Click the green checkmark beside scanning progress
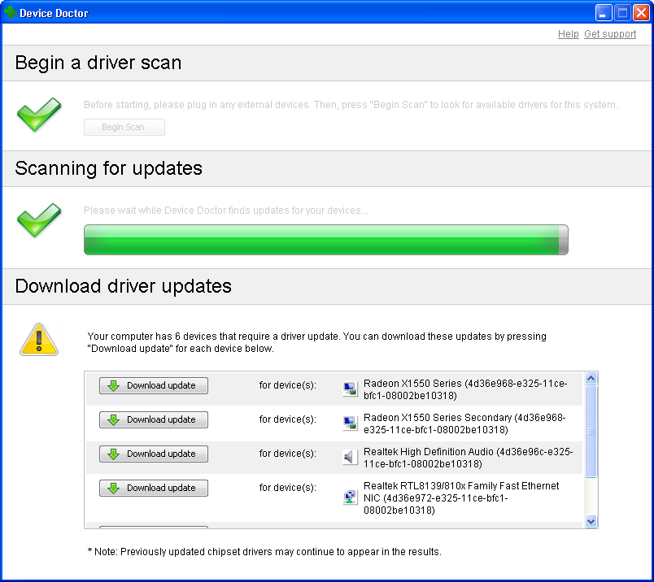Image resolution: width=654 pixels, height=582 pixels. coord(39,219)
